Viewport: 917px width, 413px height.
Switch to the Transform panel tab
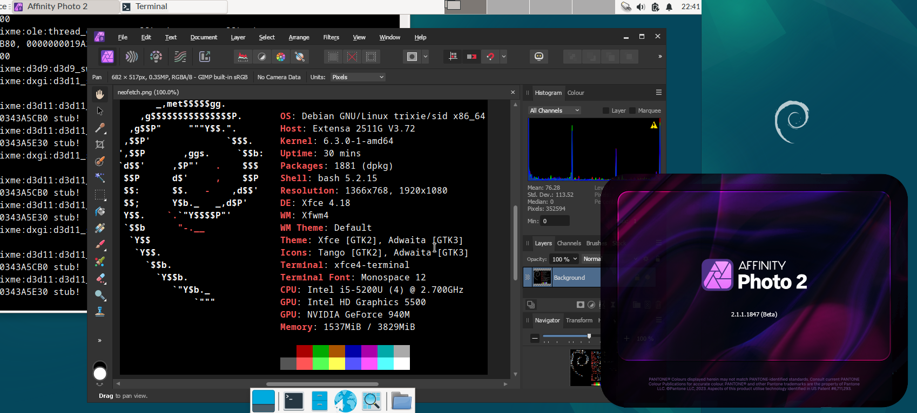pos(579,320)
